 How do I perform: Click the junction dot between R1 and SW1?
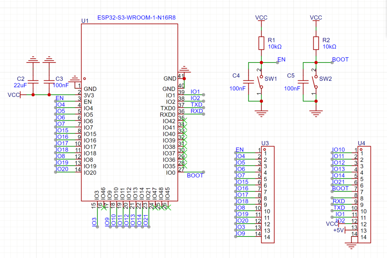coord(261,62)
